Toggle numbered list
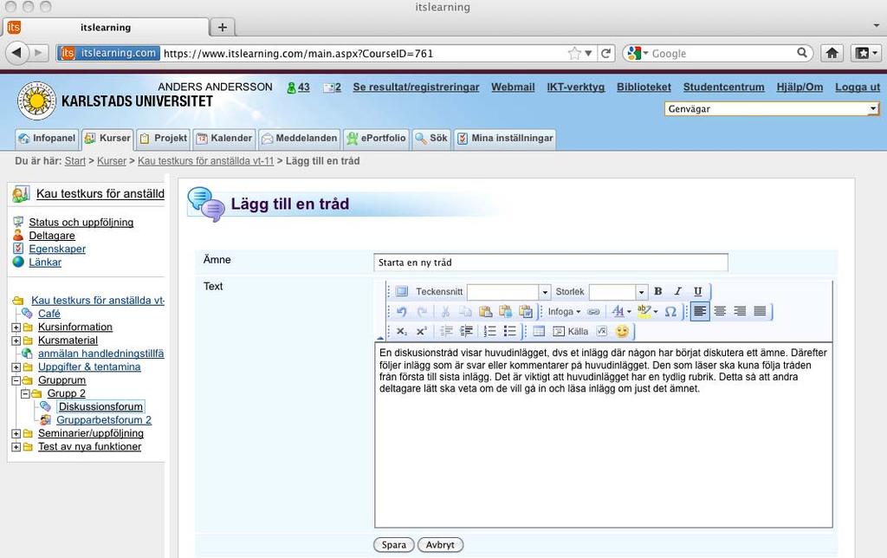 pyautogui.click(x=490, y=331)
